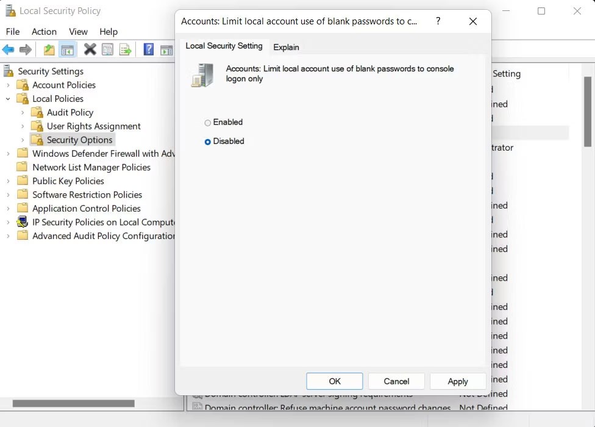Click the horizontal scrollbar in tree pane

(x=73, y=403)
